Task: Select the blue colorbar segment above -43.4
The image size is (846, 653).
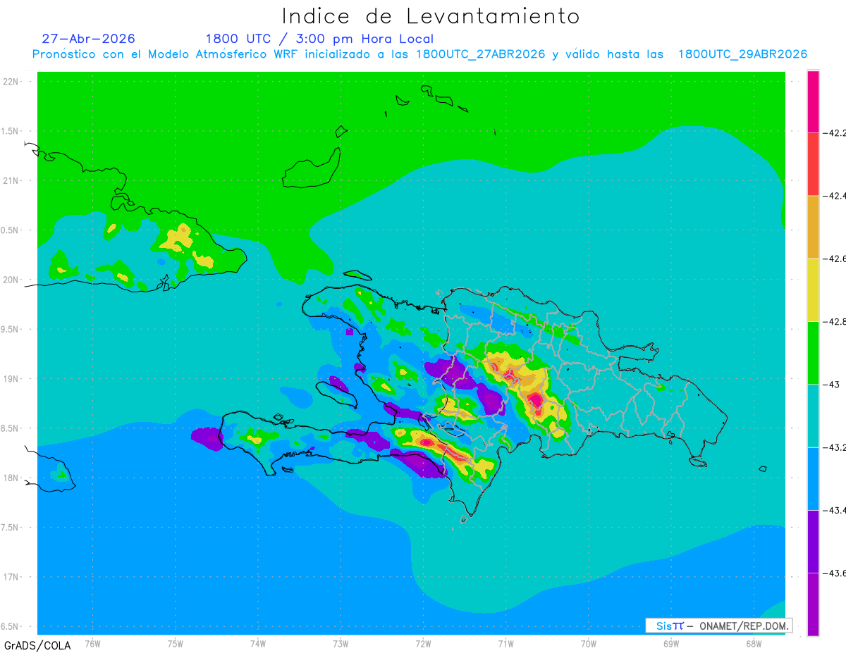Action: click(x=813, y=478)
